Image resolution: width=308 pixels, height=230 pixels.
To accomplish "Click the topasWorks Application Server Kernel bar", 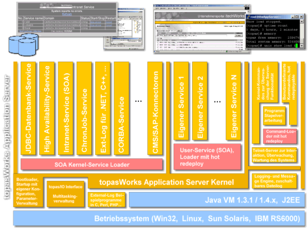I will pyautogui.click(x=166, y=182).
